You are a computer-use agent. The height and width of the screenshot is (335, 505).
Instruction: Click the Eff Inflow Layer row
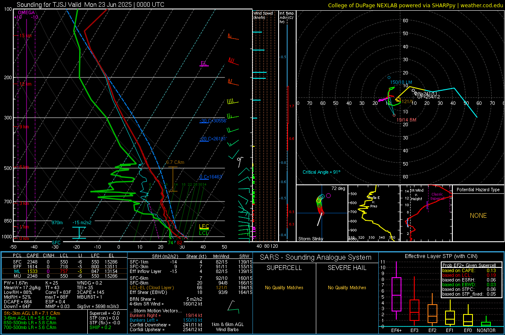(x=191, y=271)
